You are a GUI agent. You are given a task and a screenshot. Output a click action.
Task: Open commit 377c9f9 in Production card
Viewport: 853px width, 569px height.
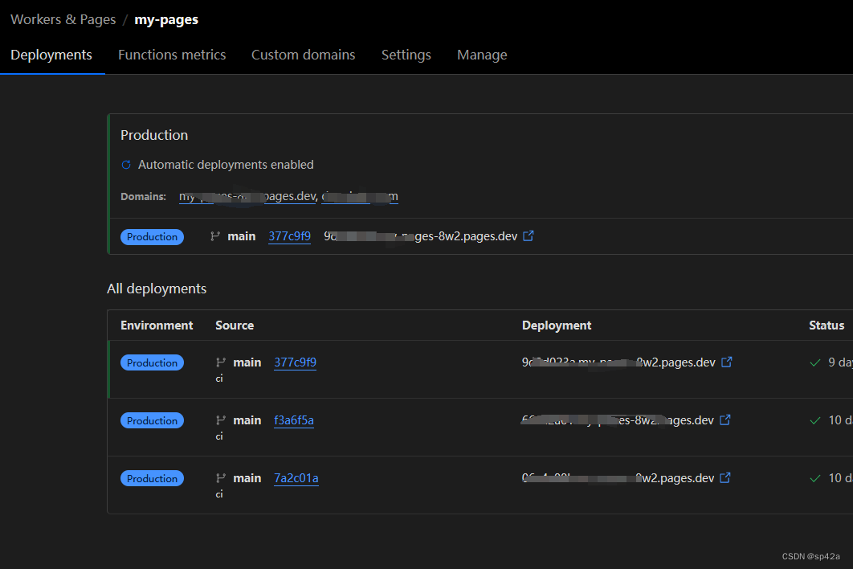point(289,236)
